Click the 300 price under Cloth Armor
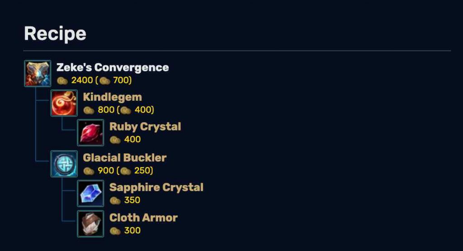This screenshot has height=251, width=463. tap(132, 230)
